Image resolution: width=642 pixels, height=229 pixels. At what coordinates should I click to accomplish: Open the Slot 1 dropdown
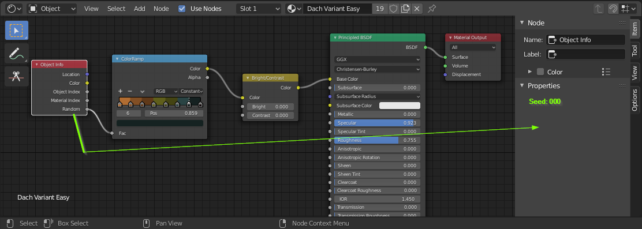coord(259,9)
